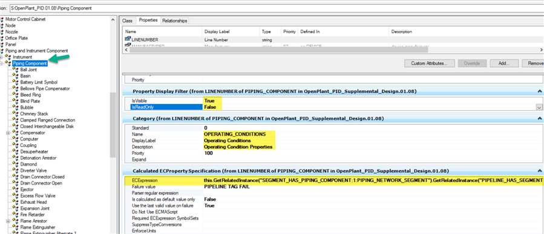Image resolution: width=544 pixels, height=234 pixels.
Task: Select the Failure value row
Action: (334, 187)
